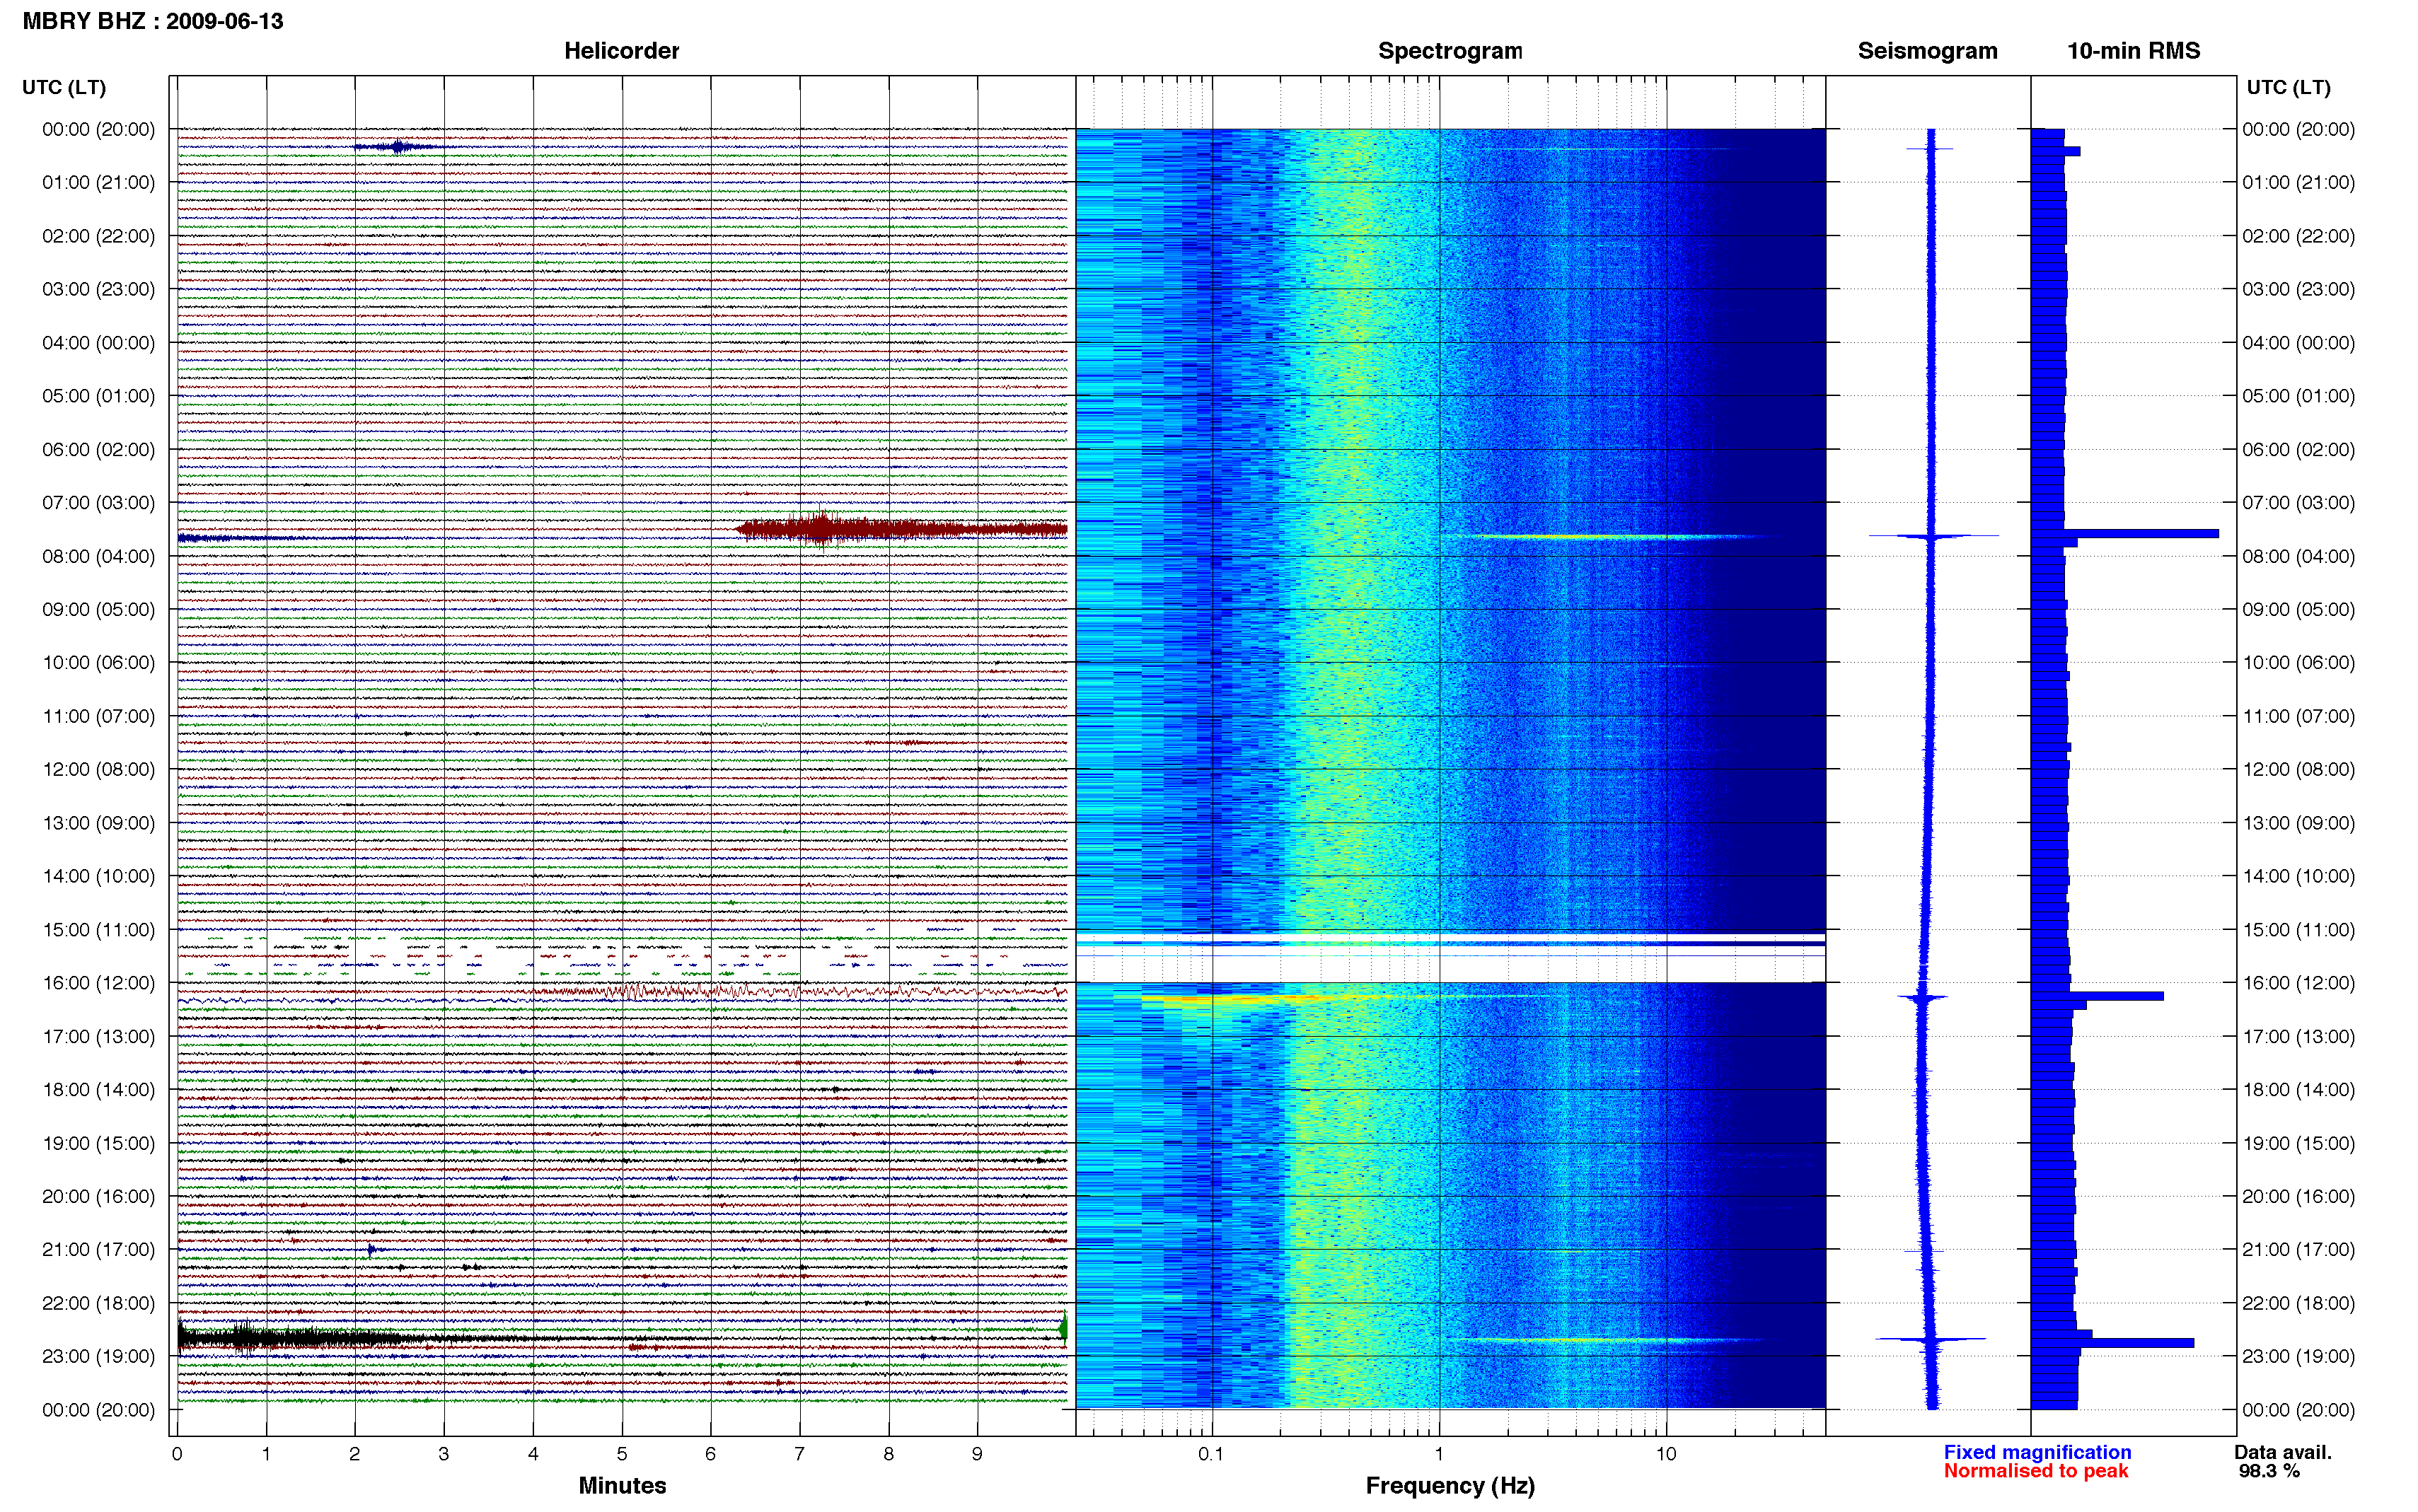Click the left 'UTC (LT)' axis label

click(x=64, y=87)
